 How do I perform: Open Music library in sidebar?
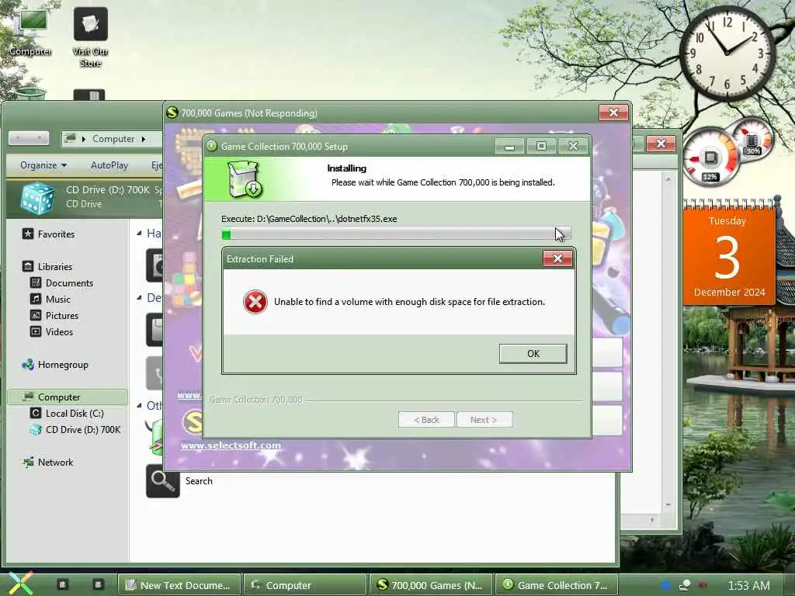(57, 299)
